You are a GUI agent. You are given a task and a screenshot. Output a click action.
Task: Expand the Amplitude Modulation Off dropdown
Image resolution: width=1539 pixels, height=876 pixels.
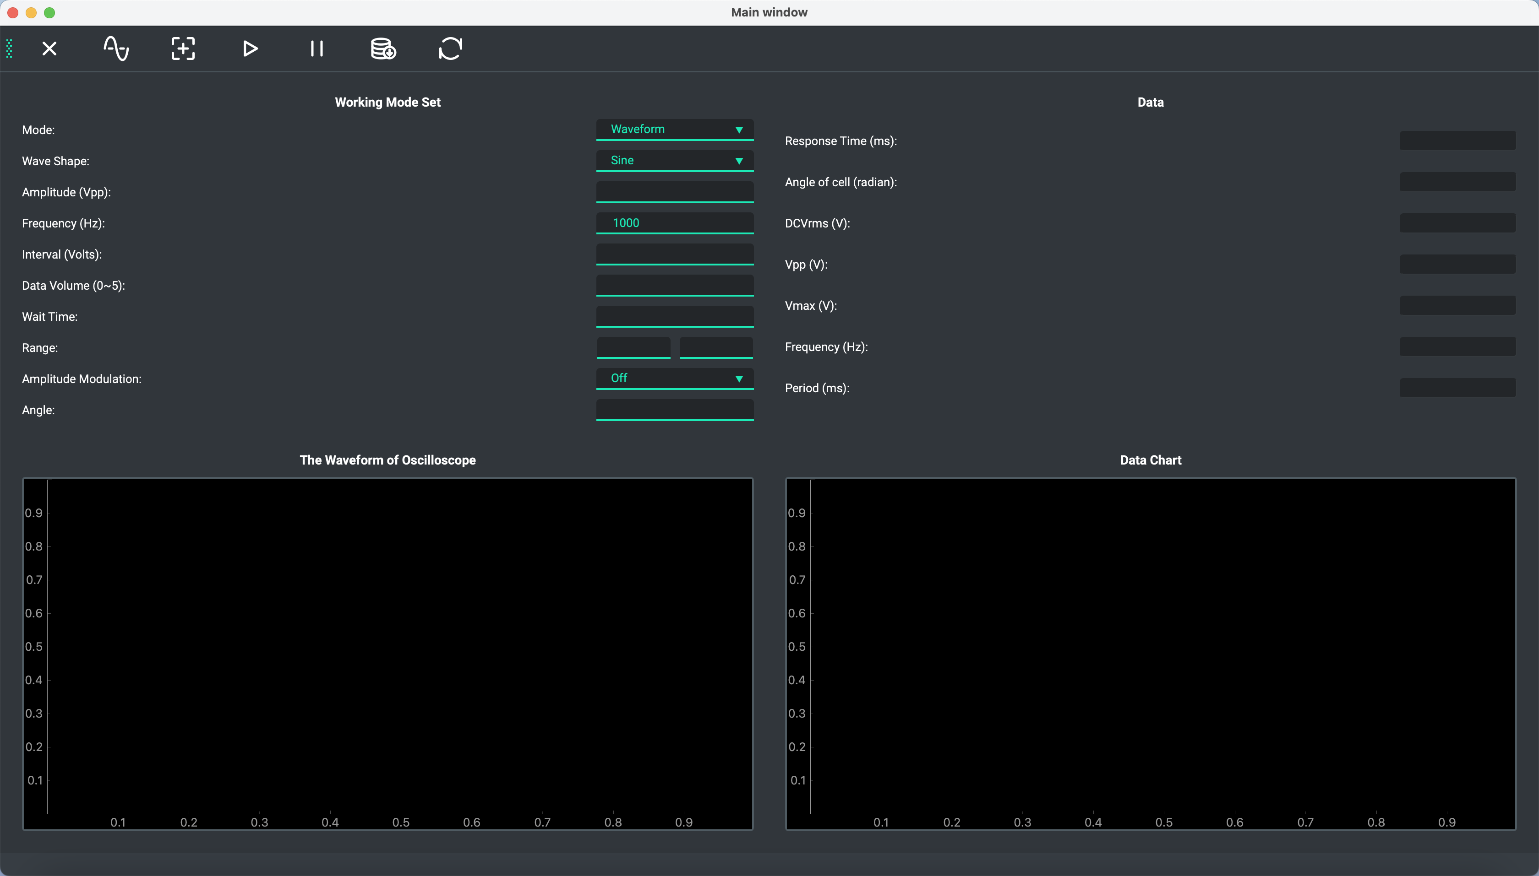tap(674, 379)
